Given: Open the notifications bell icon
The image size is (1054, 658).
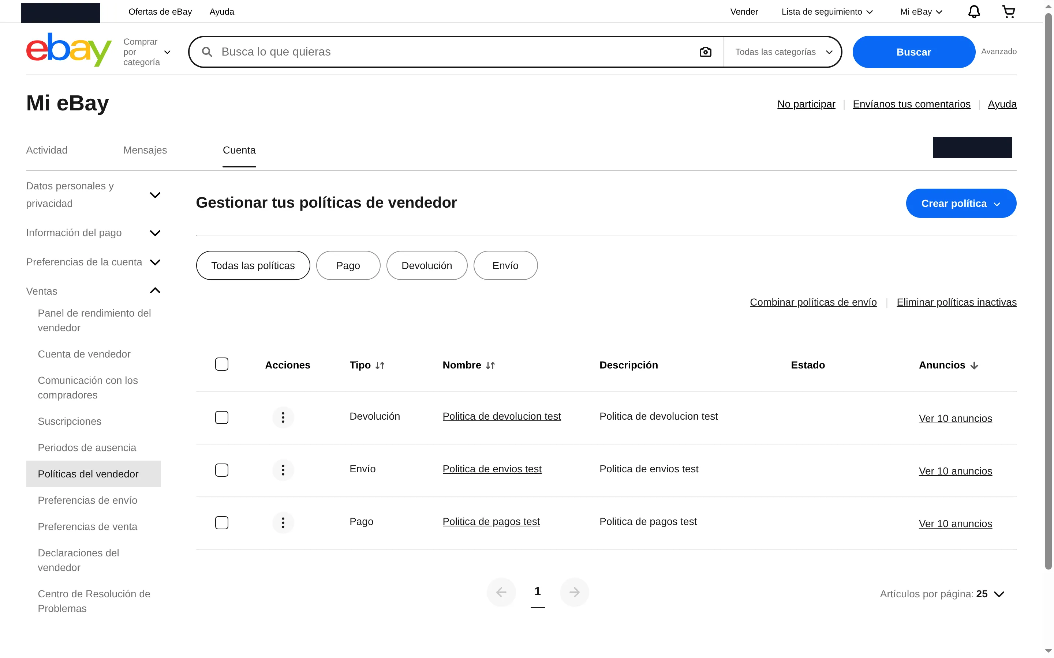Looking at the screenshot, I should tap(974, 12).
